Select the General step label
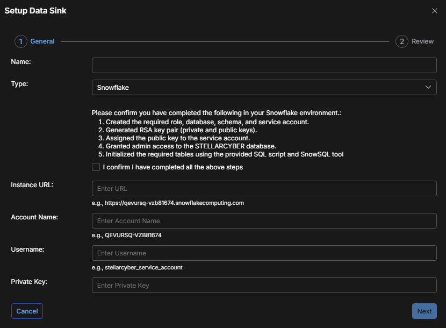Viewport: 446px width, 328px height. click(x=42, y=41)
